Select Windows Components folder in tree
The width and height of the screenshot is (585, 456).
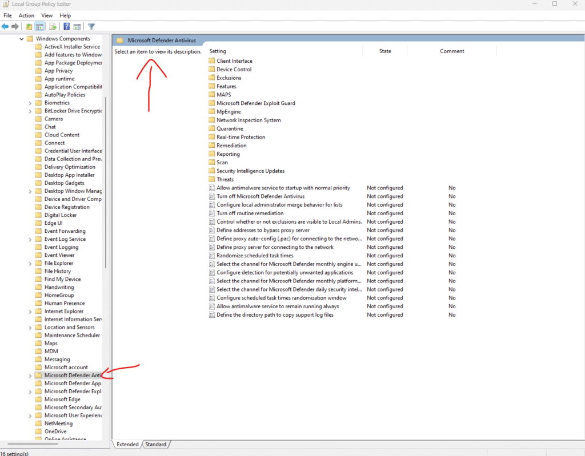(63, 39)
